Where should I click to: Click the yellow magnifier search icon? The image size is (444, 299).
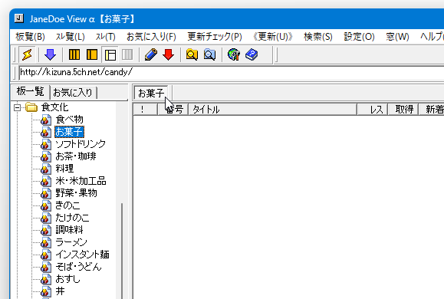[192, 54]
